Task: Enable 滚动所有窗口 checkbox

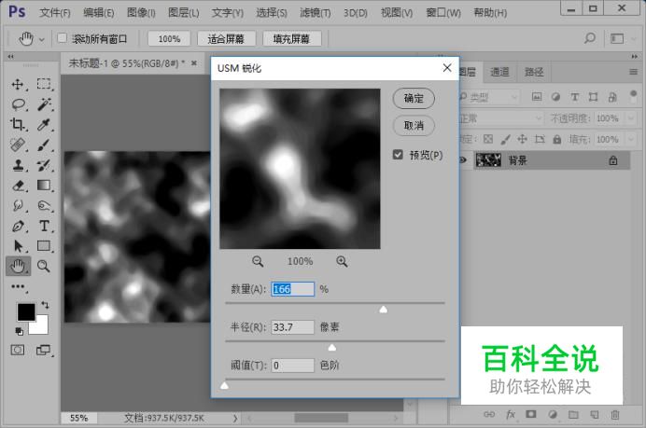Action: coord(63,38)
